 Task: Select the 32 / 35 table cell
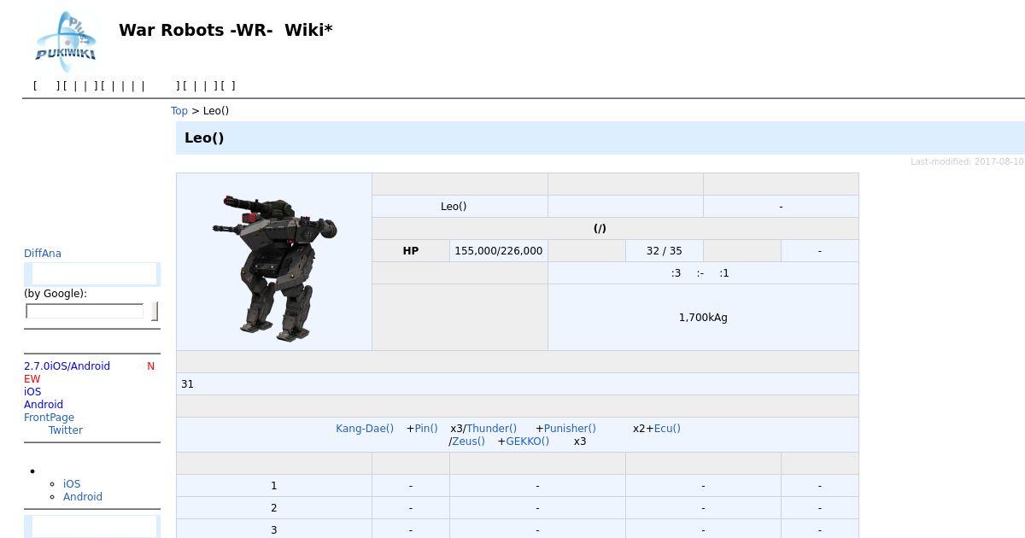665,251
